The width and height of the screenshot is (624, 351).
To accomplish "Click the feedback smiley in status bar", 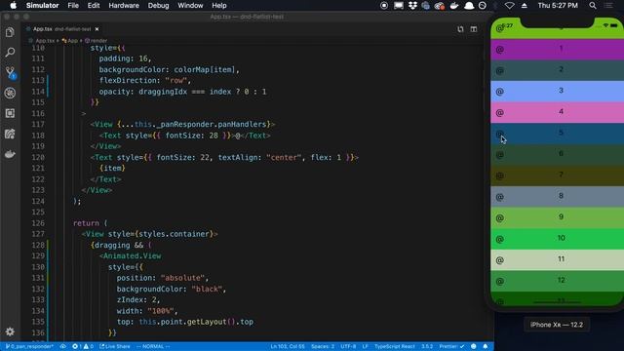I will [x=474, y=347].
